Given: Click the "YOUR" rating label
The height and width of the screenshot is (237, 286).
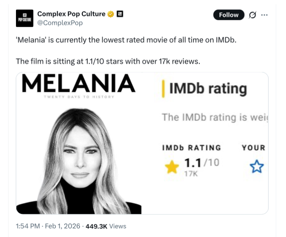Looking at the screenshot, I should (x=253, y=148).
